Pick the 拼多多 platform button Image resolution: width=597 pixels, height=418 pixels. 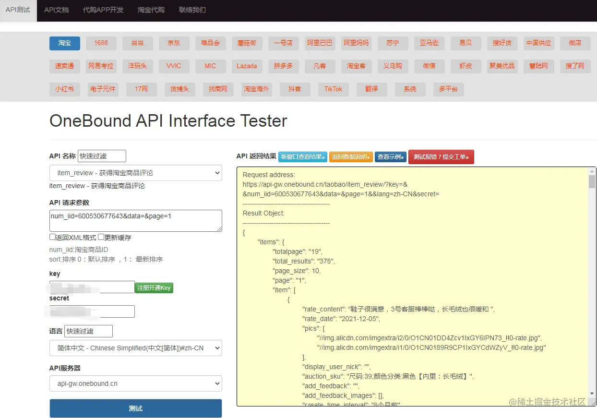283,66
